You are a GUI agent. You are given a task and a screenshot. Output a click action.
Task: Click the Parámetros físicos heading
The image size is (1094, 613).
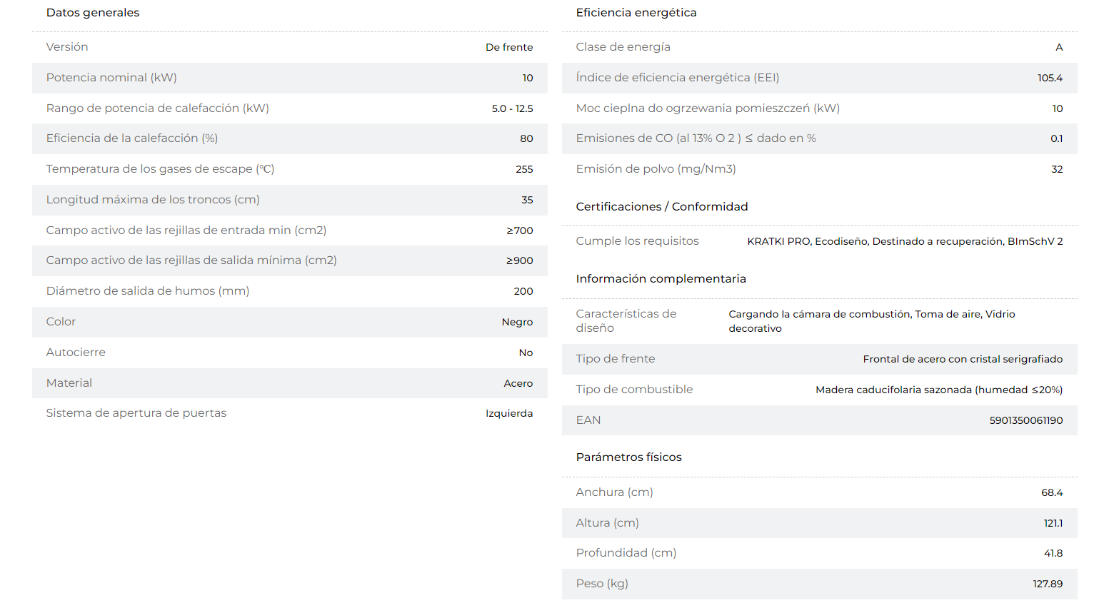click(629, 457)
